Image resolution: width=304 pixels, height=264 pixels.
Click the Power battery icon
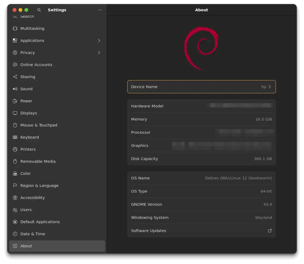[x=15, y=101]
